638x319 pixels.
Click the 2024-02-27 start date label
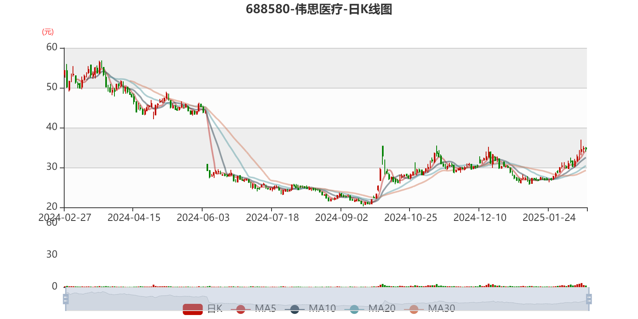65,218
